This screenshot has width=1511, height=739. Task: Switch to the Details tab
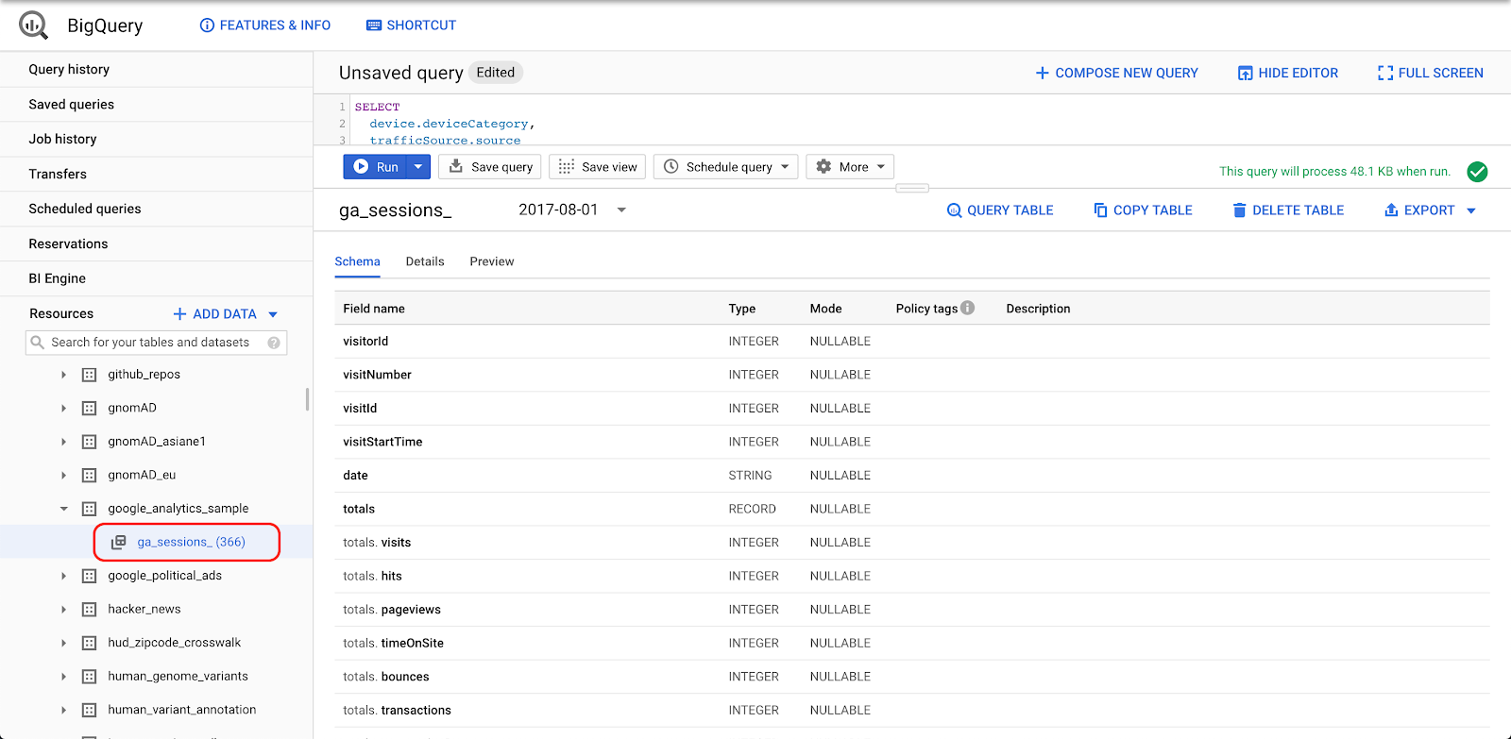[x=425, y=261]
